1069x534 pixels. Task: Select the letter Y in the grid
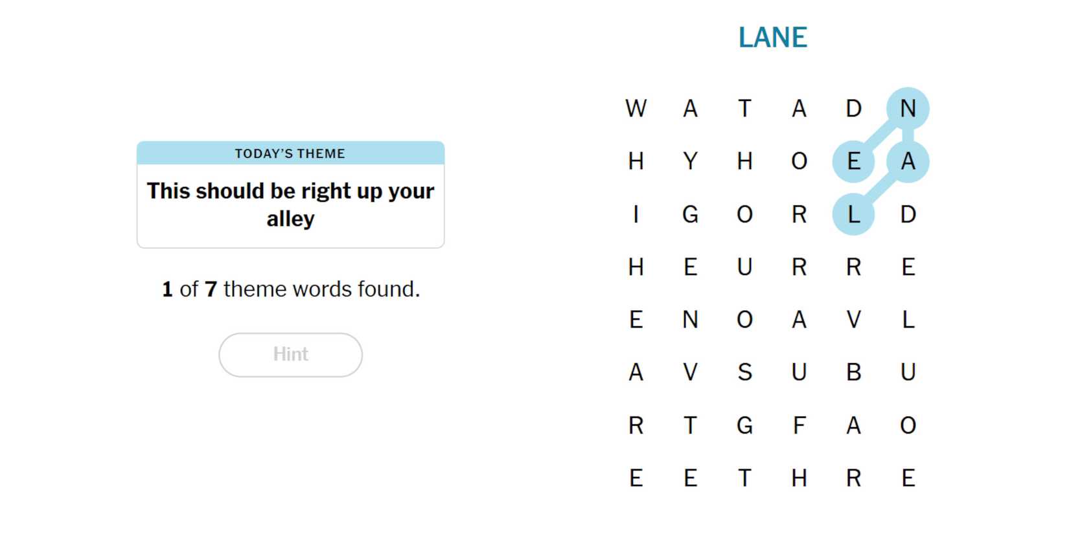[x=690, y=161]
